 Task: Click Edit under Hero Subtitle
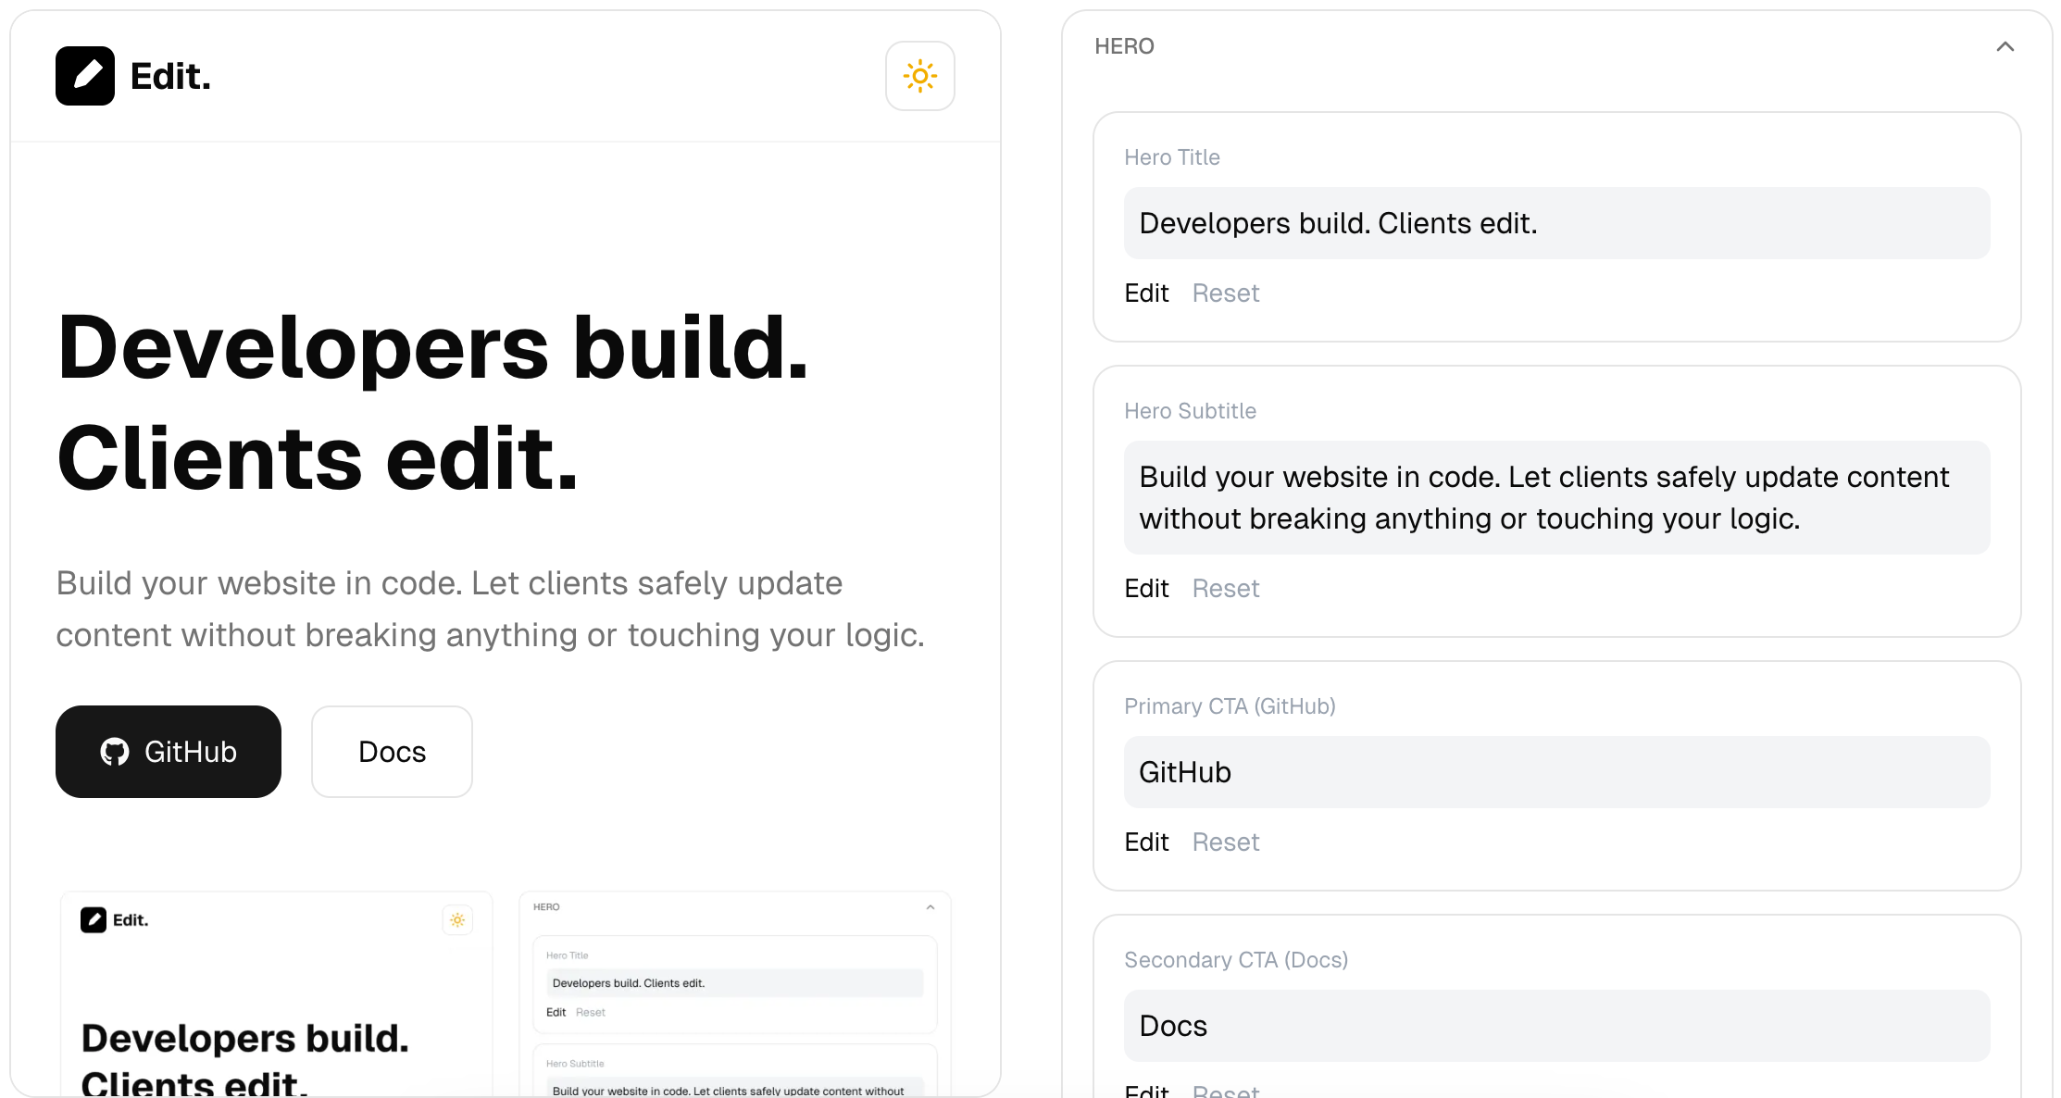pyautogui.click(x=1146, y=589)
